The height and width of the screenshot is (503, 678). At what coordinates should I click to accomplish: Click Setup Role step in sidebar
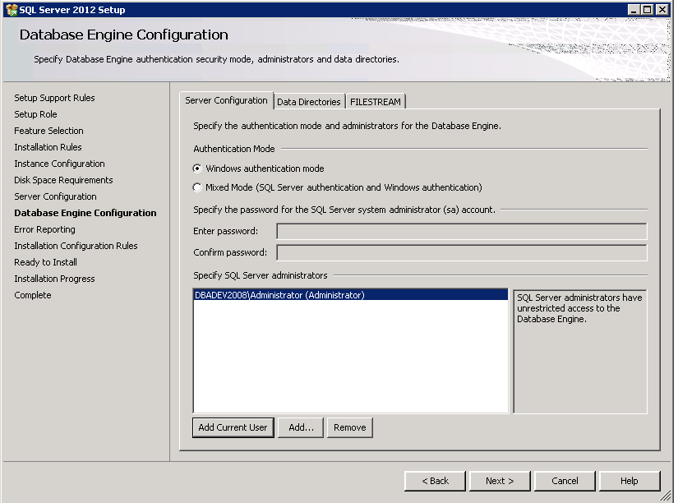pyautogui.click(x=35, y=114)
